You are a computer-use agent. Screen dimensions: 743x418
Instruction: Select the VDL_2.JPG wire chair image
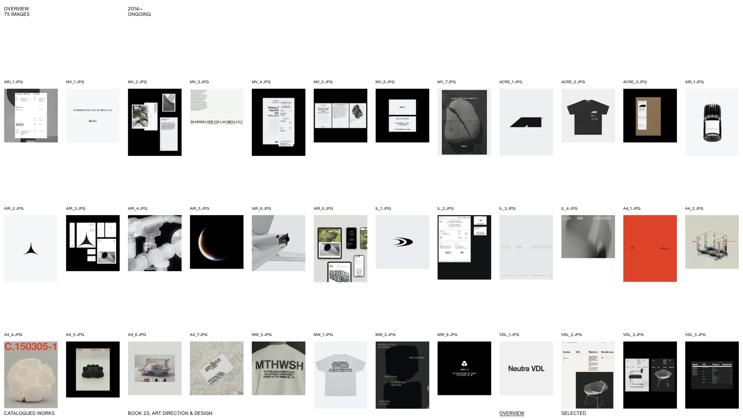click(588, 375)
